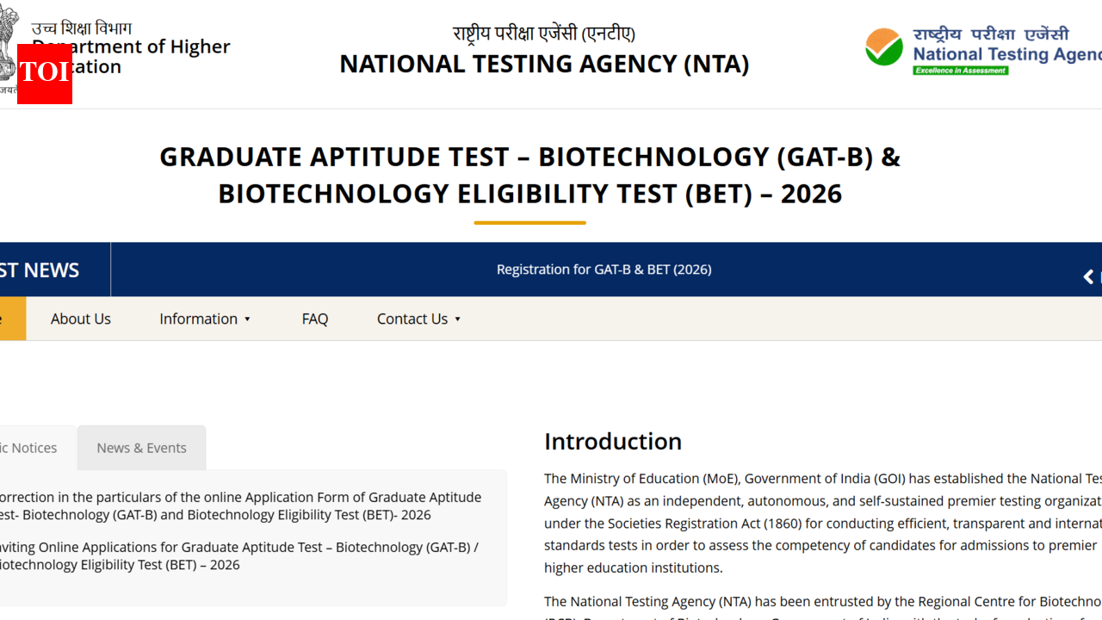Viewport: 1102px width, 620px height.
Task: Click the NATIONAL TESTING AGENCY header text
Action: pyautogui.click(x=544, y=64)
